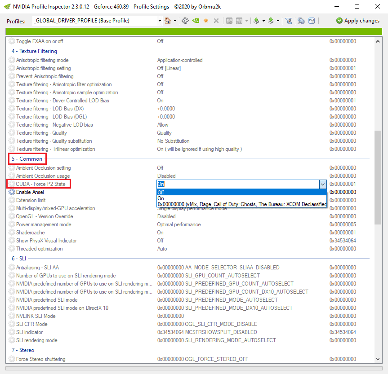
Task: Click the application screenshot toolbar icon
Action: 238,21
